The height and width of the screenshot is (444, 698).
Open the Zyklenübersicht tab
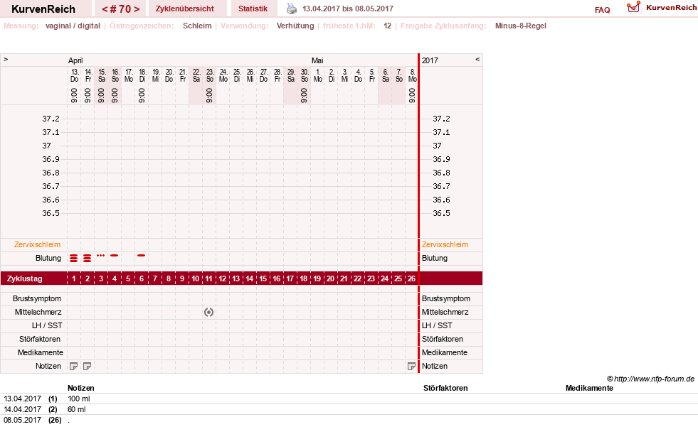(185, 9)
